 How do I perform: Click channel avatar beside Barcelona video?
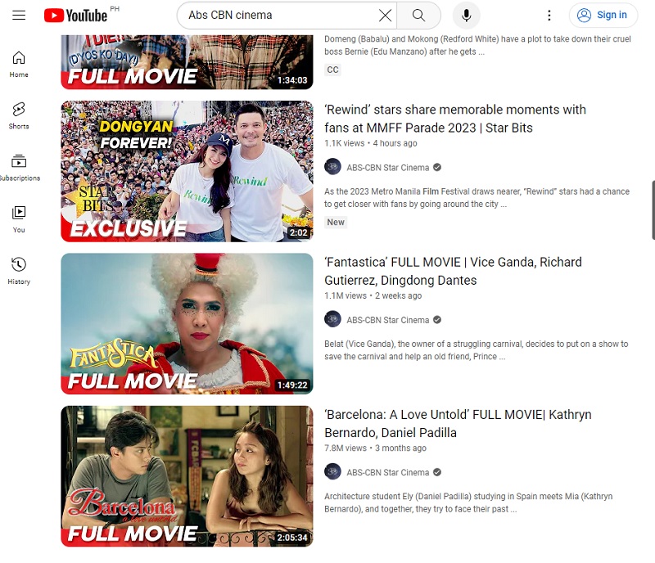tap(332, 472)
